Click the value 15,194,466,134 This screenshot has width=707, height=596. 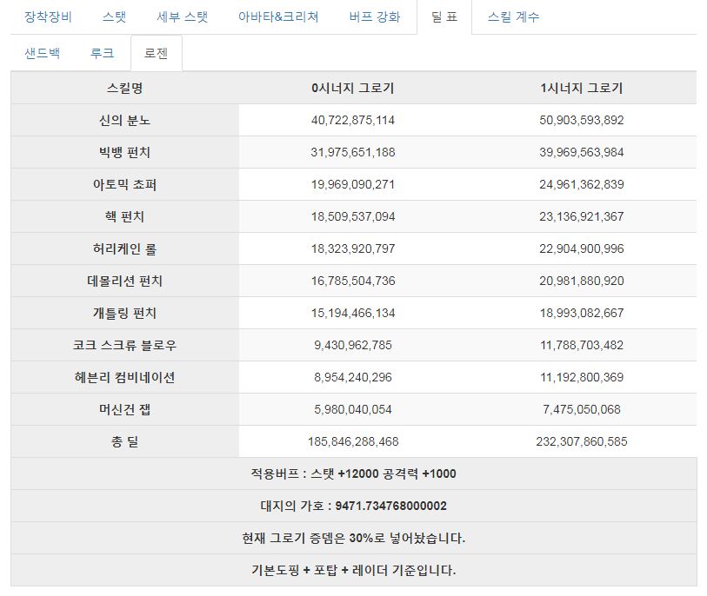point(353,313)
